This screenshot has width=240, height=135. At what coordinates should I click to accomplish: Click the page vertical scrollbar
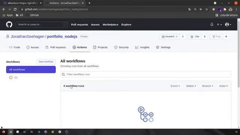point(238,54)
